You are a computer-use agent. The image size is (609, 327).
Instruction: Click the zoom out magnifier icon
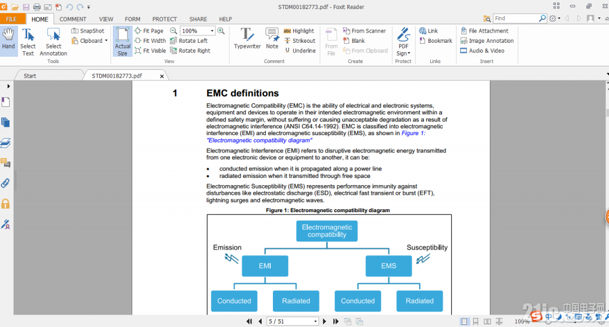(174, 30)
